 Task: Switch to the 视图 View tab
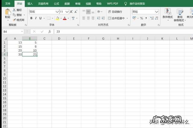click(x=88, y=4)
